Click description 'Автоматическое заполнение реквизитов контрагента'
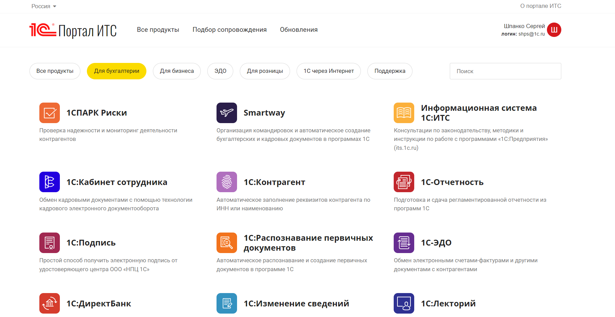The image size is (615, 317). tap(293, 204)
